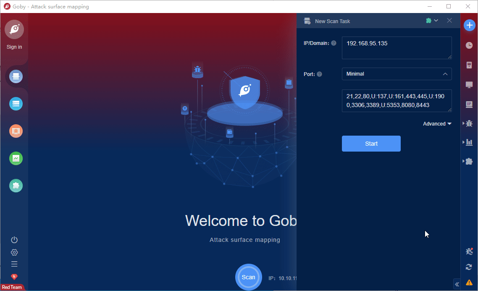Viewport: 478px width, 291px height.
Task: Open the bug vulnerability icon in right toolbar
Action: (470, 123)
